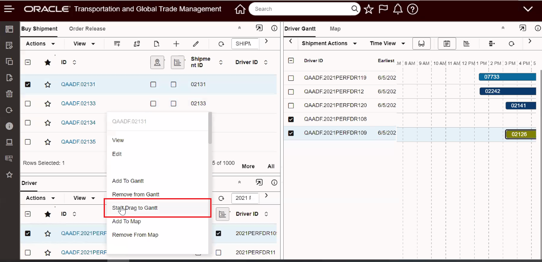The width and height of the screenshot is (542, 262).
Task: Open the flag watchlist icon in the header
Action: 383,9
